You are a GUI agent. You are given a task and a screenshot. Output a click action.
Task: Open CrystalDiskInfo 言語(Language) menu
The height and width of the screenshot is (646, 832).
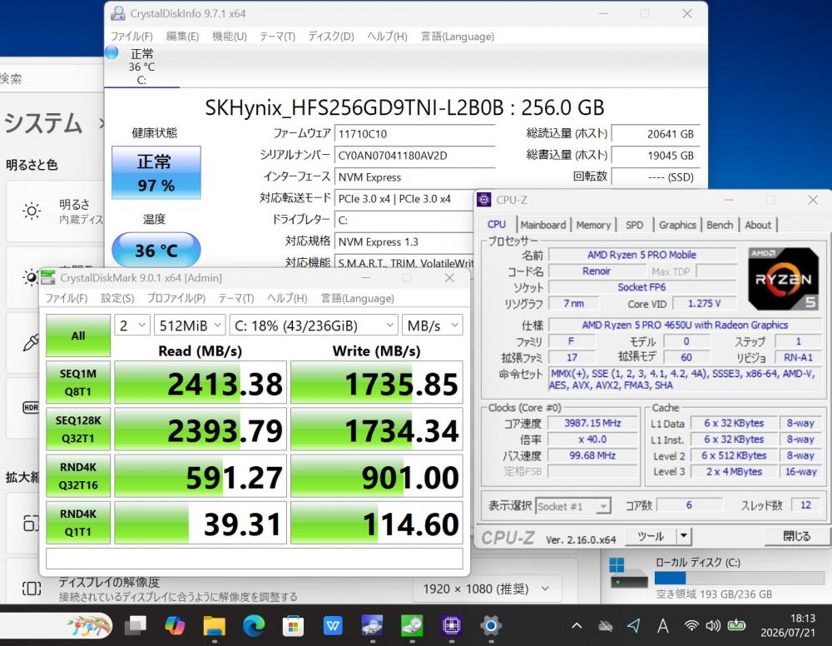pyautogui.click(x=458, y=36)
